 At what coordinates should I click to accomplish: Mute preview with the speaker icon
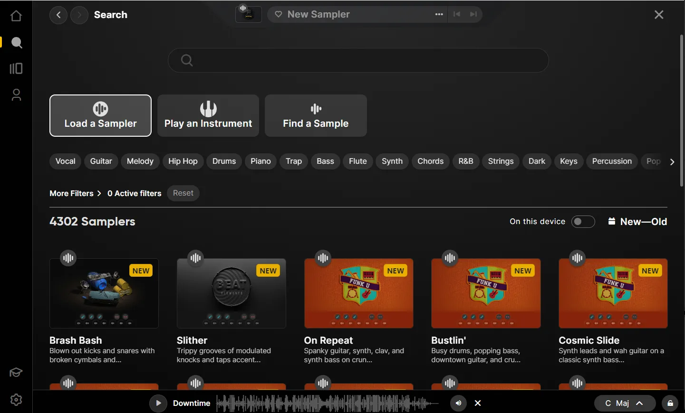click(458, 403)
